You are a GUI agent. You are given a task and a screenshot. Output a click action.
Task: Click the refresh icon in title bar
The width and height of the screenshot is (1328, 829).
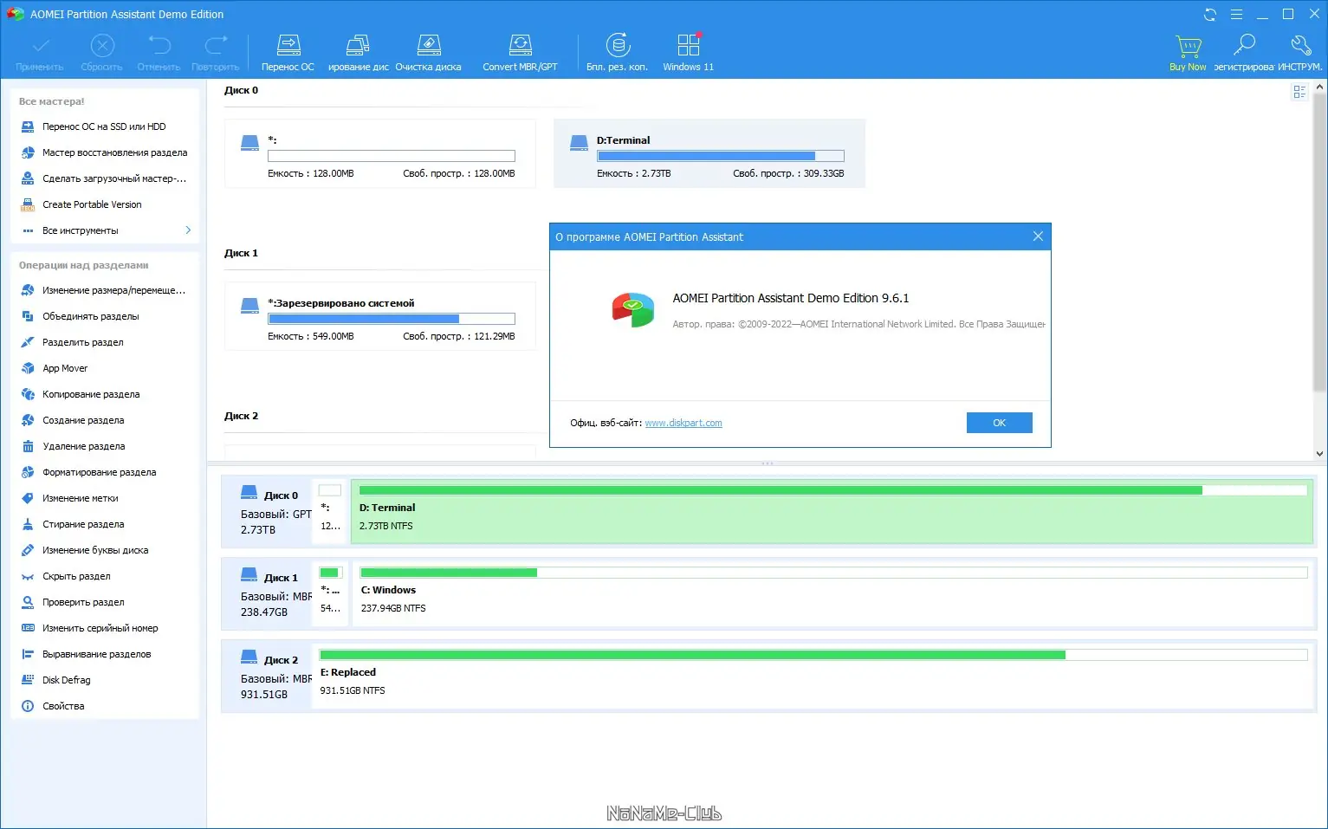coord(1210,15)
